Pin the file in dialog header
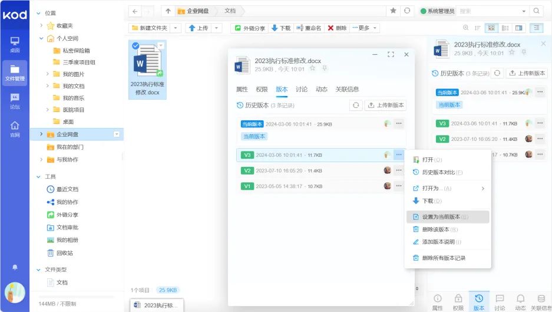Image resolution: width=552 pixels, height=312 pixels. [325, 68]
